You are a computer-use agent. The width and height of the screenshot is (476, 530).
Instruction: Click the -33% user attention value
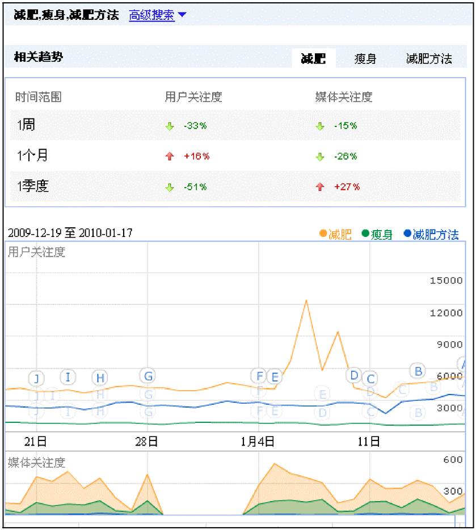195,126
